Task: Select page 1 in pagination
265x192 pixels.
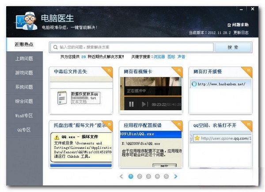Action: [x=131, y=176]
